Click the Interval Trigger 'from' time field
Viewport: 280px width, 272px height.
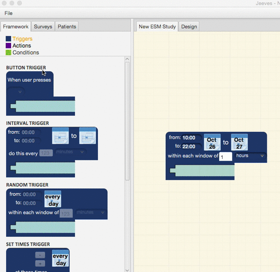(30, 132)
